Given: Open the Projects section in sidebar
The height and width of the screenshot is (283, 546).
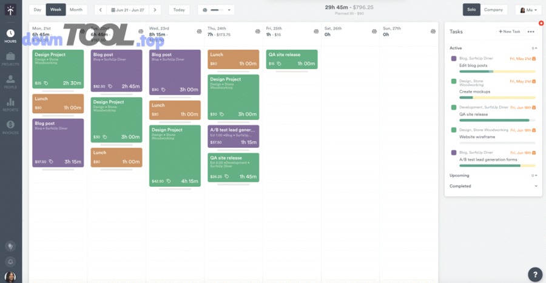Looking at the screenshot, I should pos(10,58).
